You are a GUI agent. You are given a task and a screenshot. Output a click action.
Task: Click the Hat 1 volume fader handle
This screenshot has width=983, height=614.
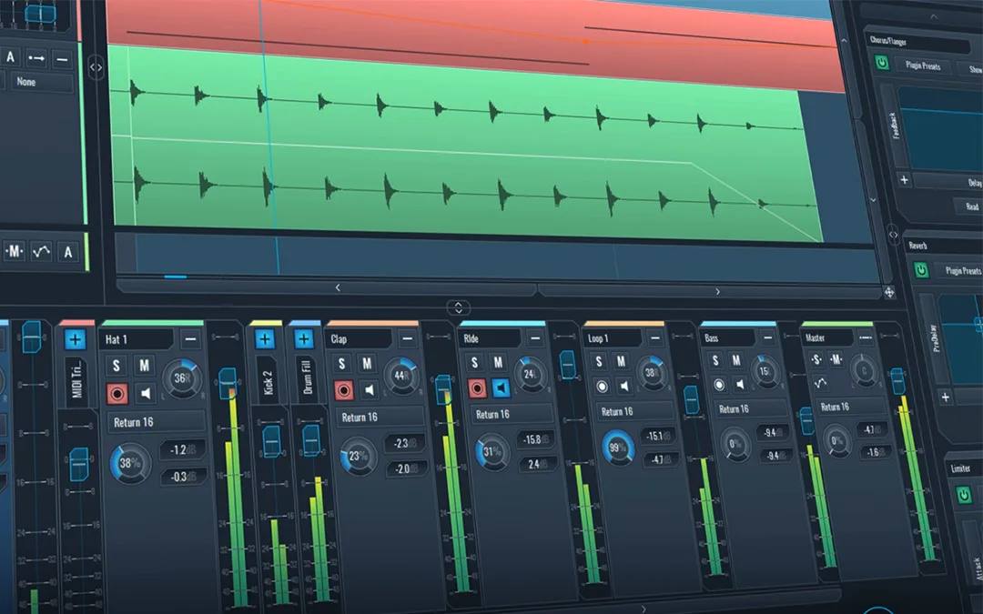[x=227, y=382]
